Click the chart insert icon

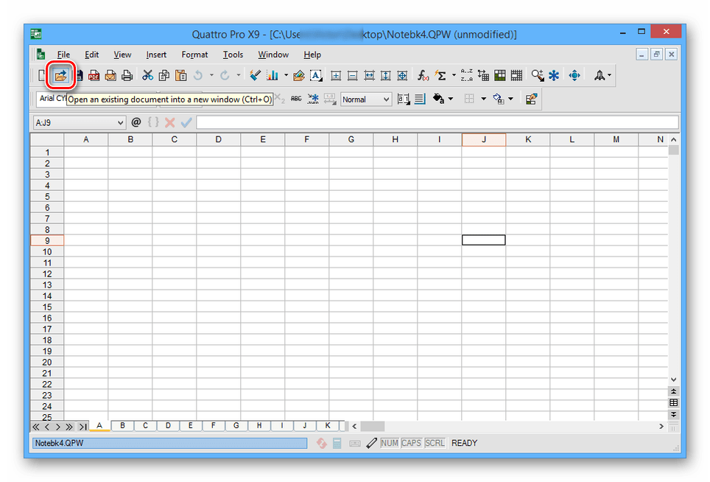272,75
